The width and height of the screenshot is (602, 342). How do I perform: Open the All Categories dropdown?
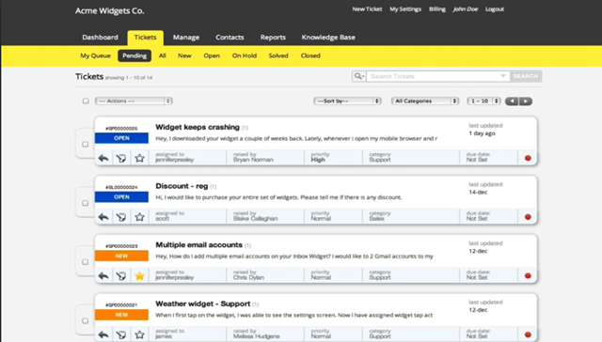[x=425, y=101]
